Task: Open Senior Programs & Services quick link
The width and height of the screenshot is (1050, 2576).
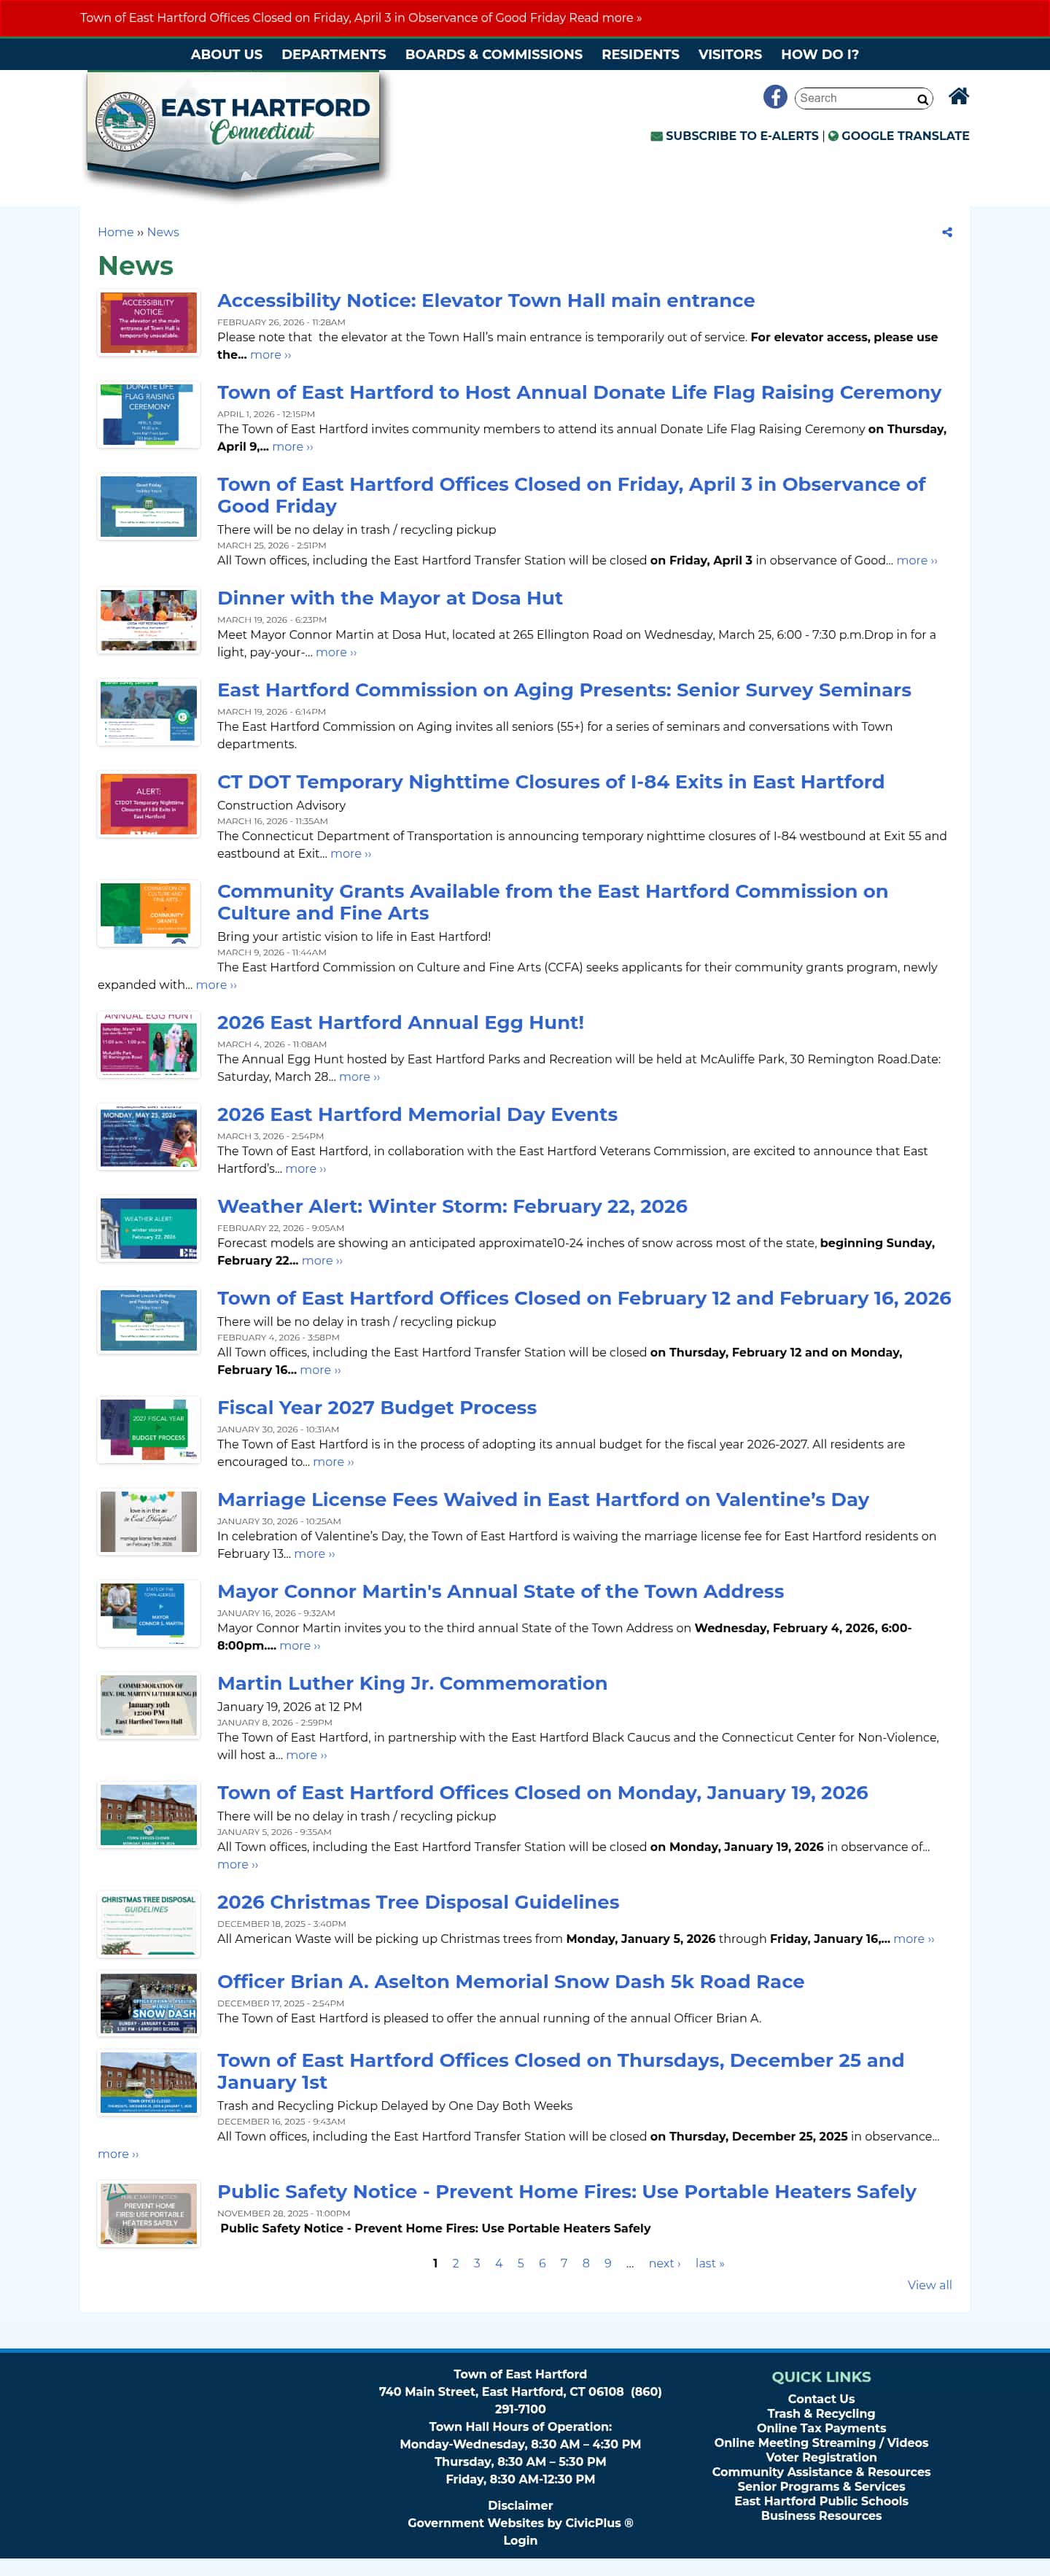Action: pos(821,2486)
